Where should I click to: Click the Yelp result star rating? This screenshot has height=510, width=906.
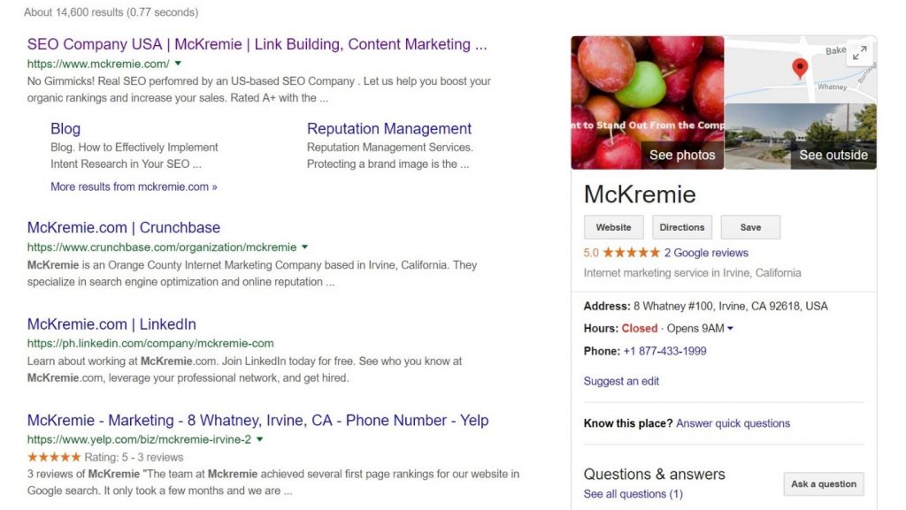[x=54, y=457]
